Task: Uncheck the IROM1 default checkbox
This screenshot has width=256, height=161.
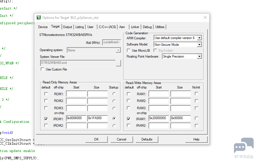Action: (x=46, y=119)
